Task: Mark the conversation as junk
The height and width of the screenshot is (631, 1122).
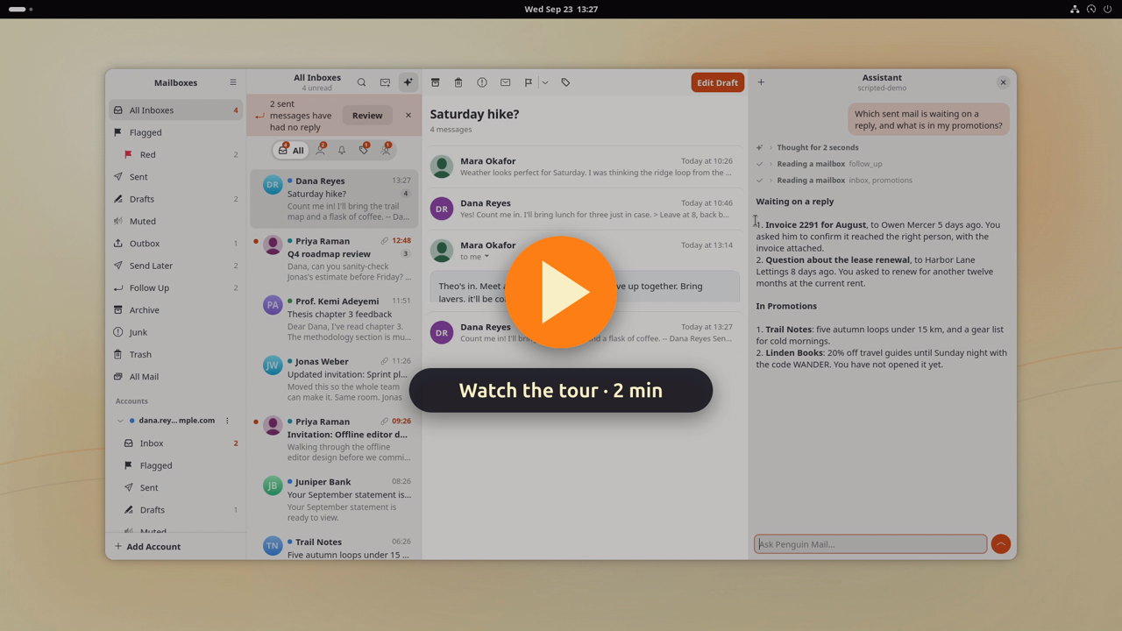Action: pyautogui.click(x=482, y=82)
